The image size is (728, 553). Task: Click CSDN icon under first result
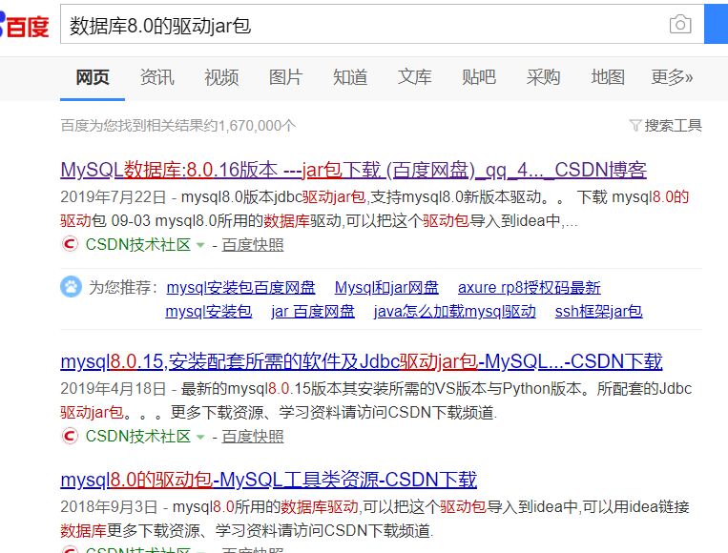70,244
